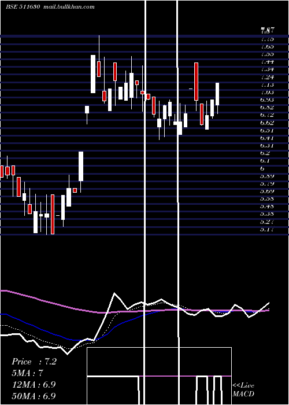
Task: Click the 6.62 price axis label
Action: click(267, 123)
